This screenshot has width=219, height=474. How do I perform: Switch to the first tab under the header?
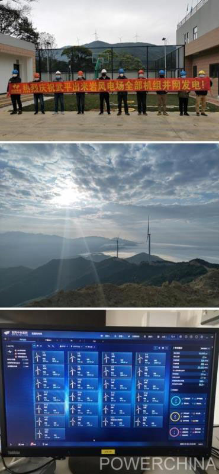[x=22, y=340]
